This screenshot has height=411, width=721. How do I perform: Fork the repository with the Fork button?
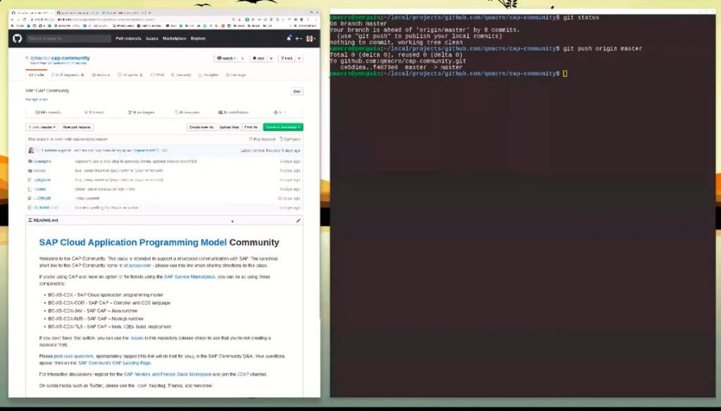pos(287,58)
